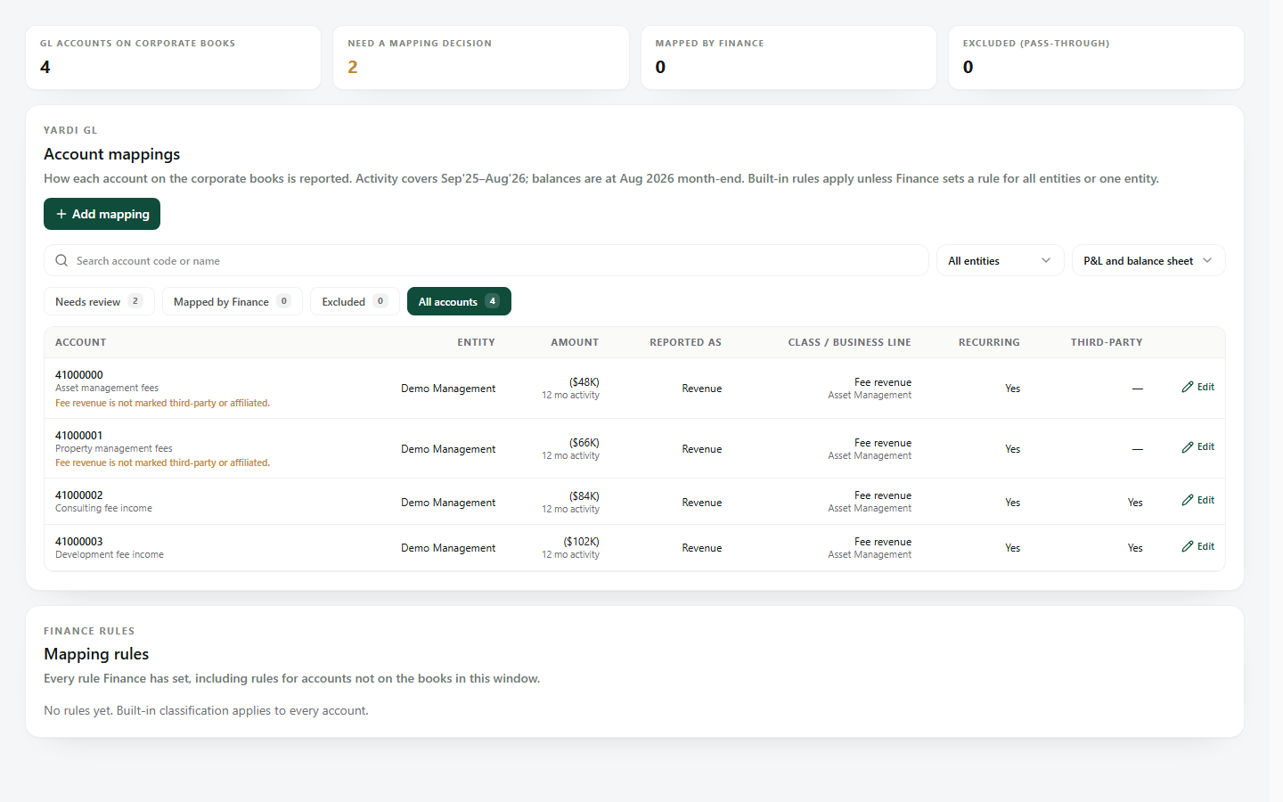Switch to Needs review tab

(99, 302)
